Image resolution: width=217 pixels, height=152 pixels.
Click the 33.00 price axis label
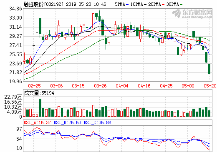point(15,18)
